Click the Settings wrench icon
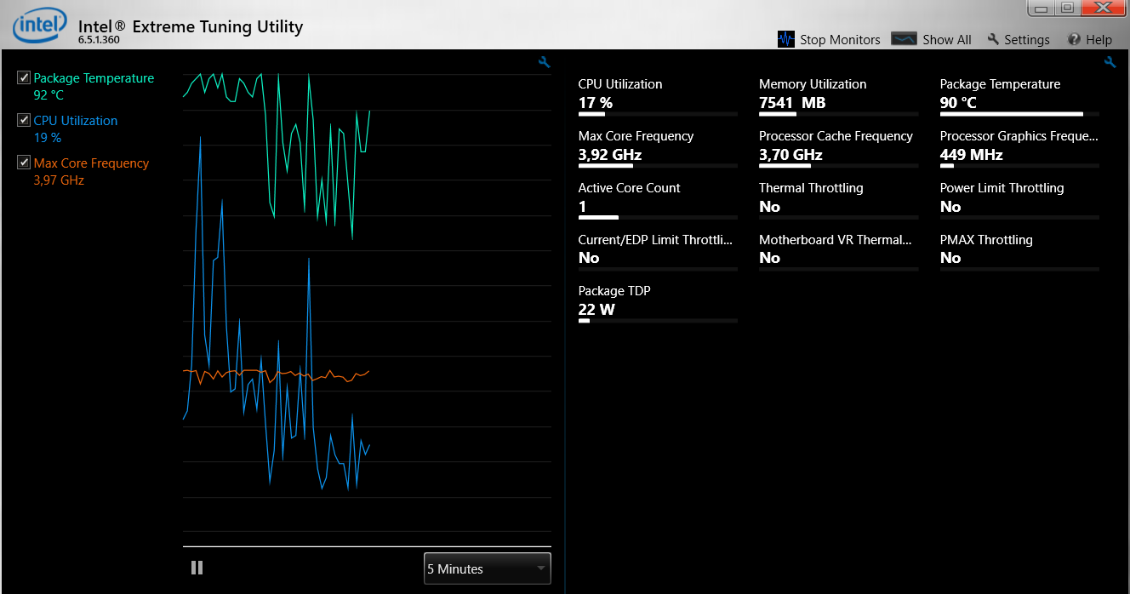The image size is (1130, 594). click(x=992, y=39)
